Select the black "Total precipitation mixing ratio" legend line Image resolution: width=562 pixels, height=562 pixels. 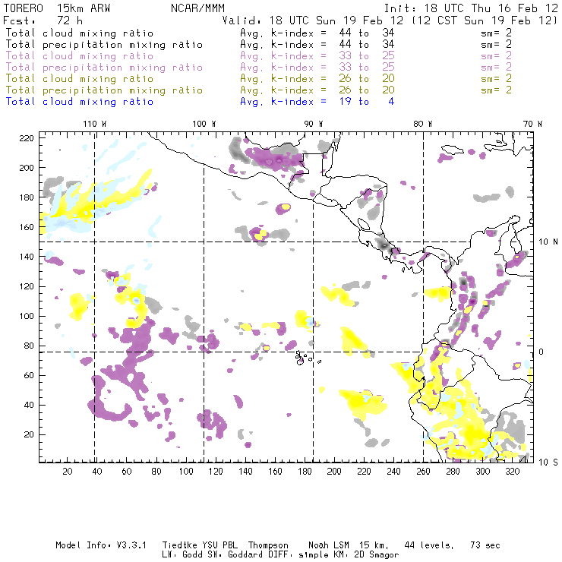(x=104, y=45)
